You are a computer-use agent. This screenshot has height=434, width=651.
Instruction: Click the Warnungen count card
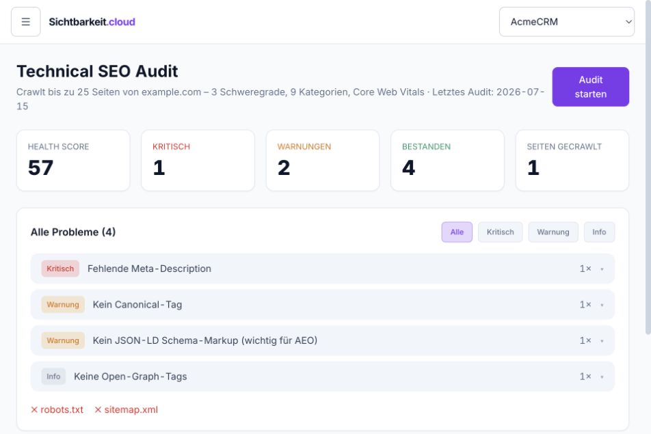(x=323, y=160)
